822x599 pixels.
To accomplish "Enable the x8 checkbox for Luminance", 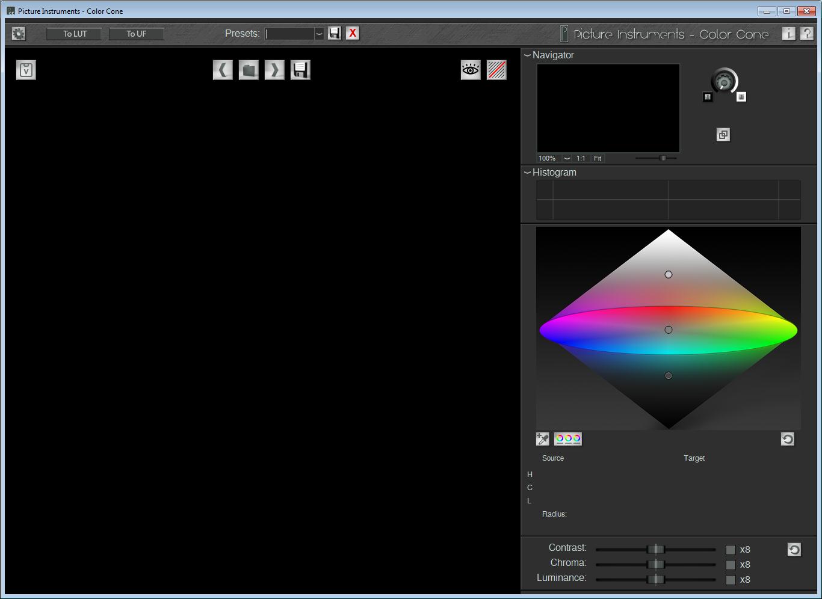I will tap(731, 580).
